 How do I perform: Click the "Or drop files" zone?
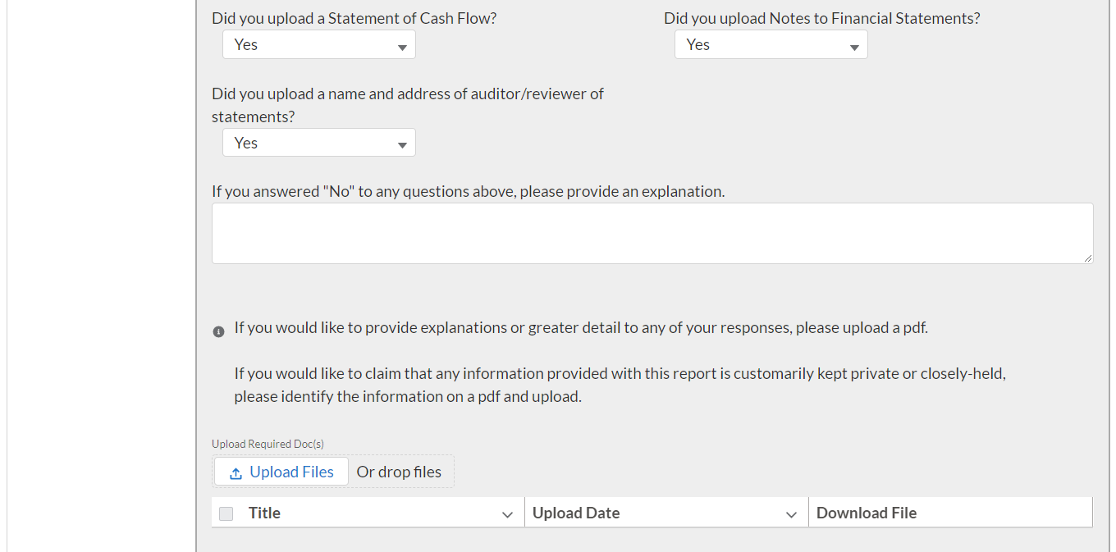[x=399, y=472]
